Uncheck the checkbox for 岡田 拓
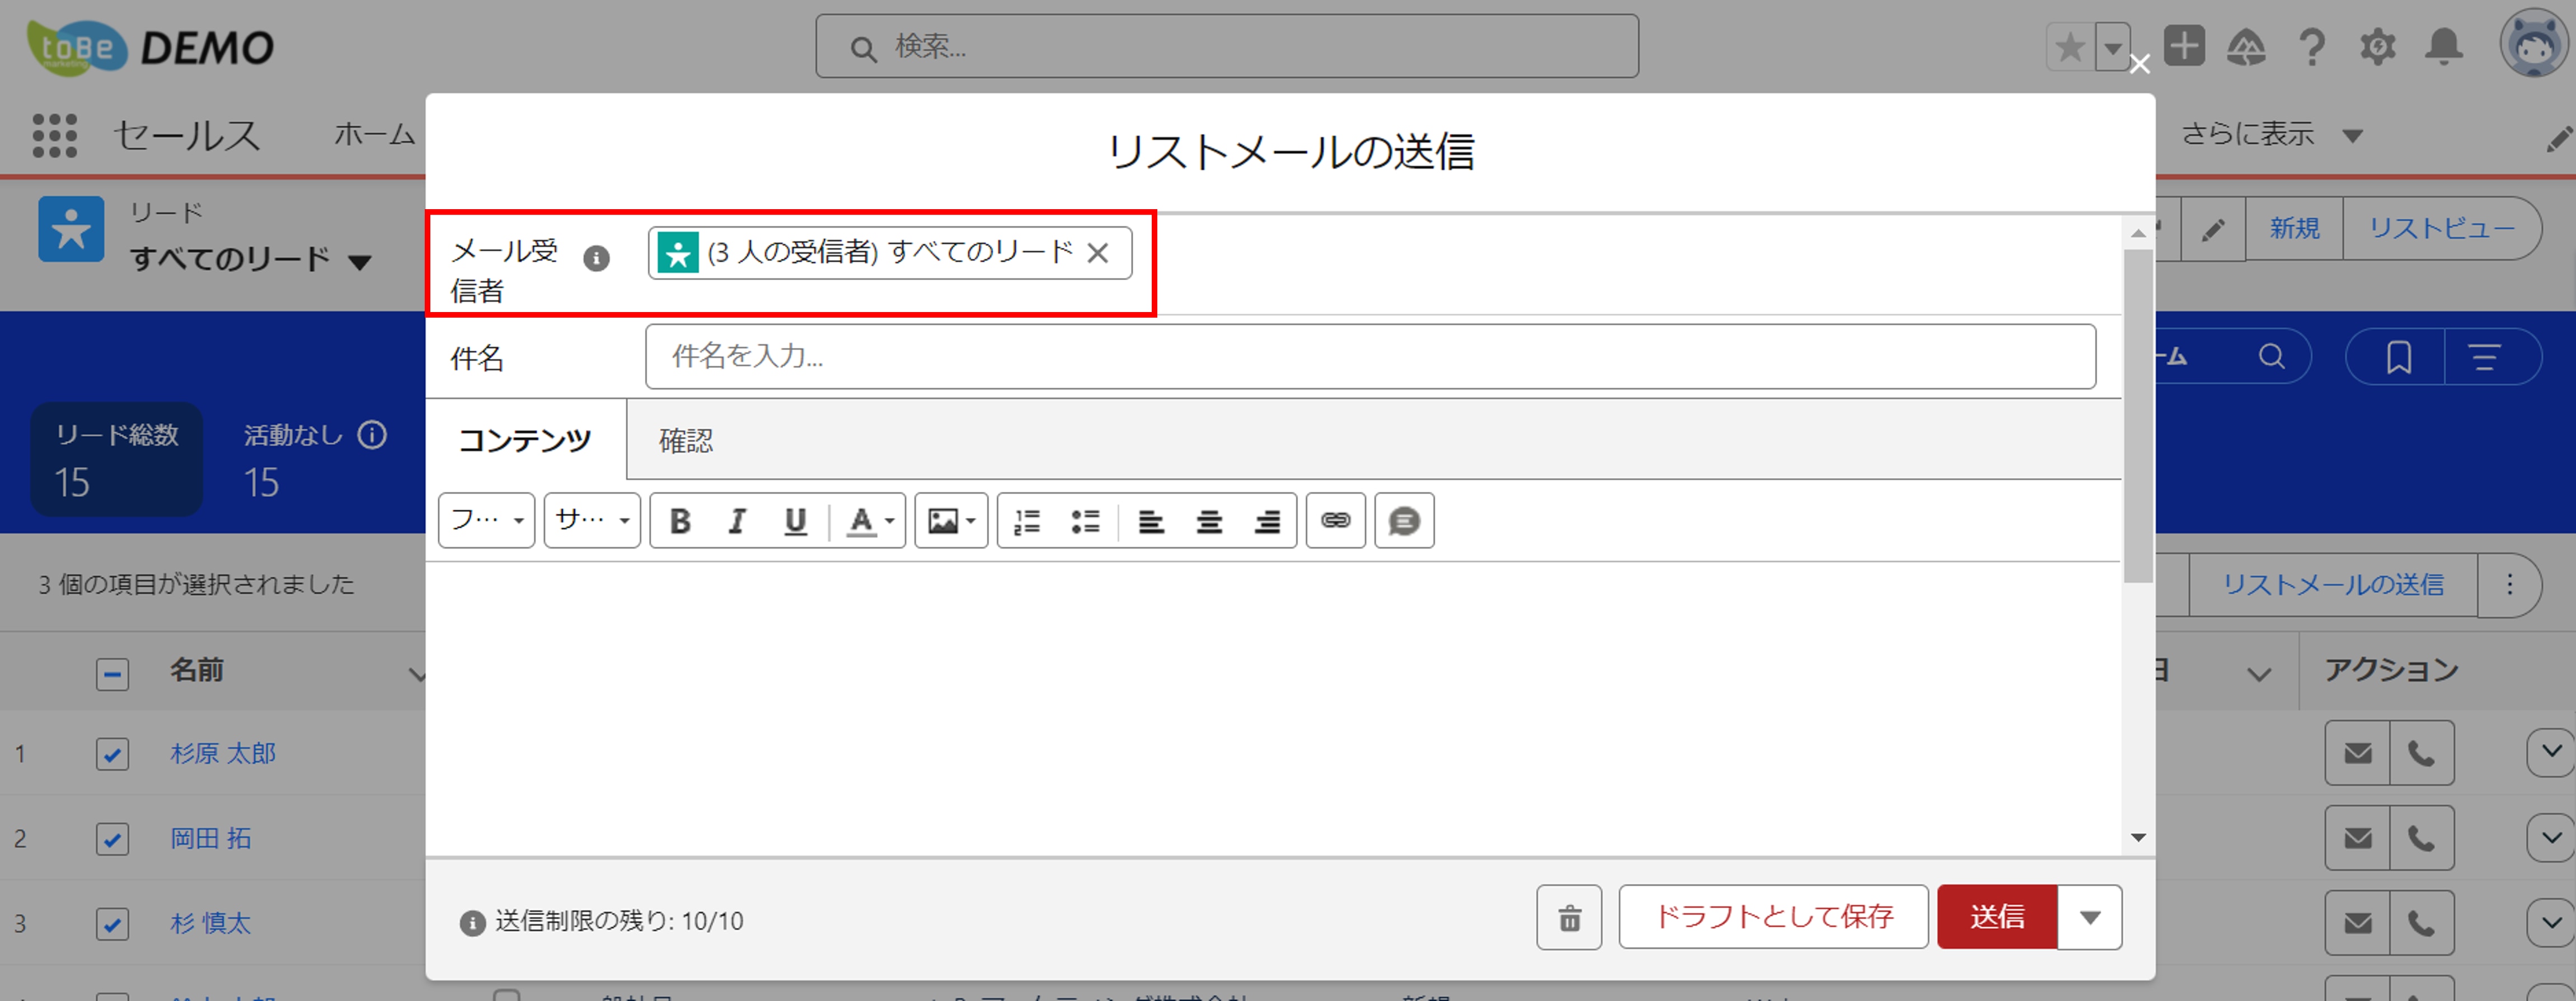Screen dimensions: 2576x1001 [x=112, y=838]
